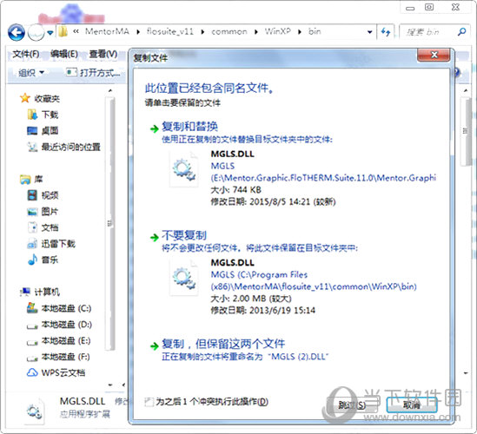Open the 文件(F) menu
The image size is (477, 434).
pyautogui.click(x=26, y=54)
